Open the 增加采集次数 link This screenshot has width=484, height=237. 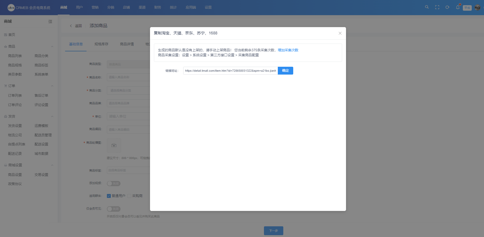(288, 50)
